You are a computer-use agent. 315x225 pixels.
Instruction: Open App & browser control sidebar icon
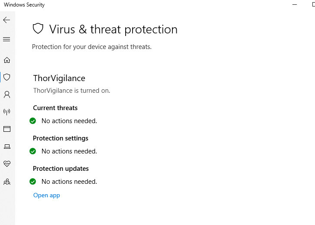(x=6, y=129)
